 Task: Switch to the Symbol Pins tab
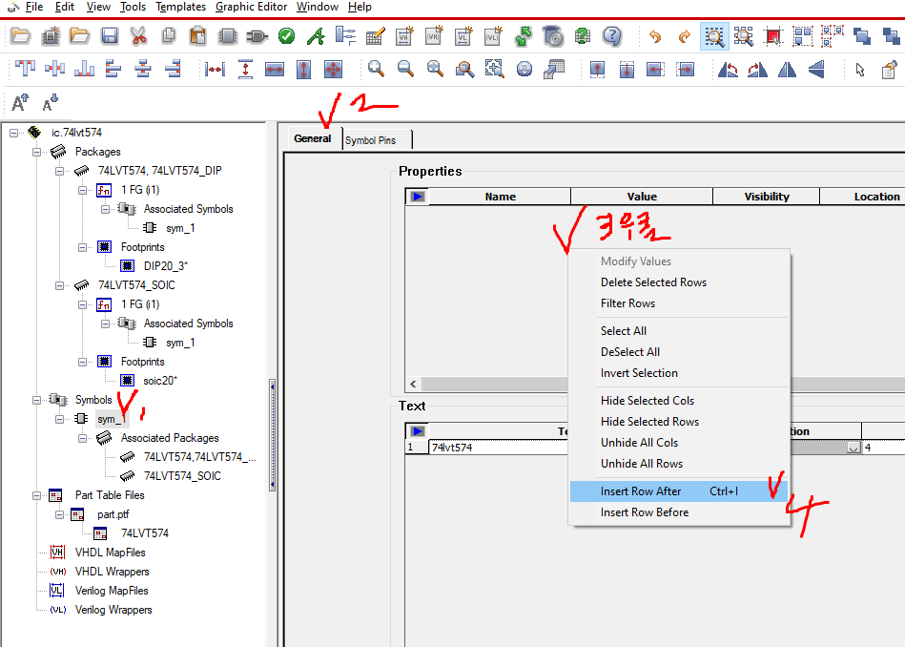(371, 140)
